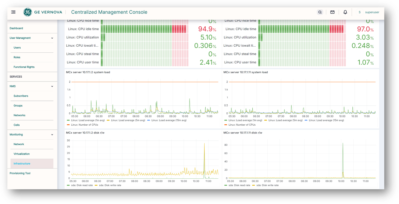Click the CPU idle time bar for 94.9%
This screenshot has height=204, width=399.
pos(145,29)
